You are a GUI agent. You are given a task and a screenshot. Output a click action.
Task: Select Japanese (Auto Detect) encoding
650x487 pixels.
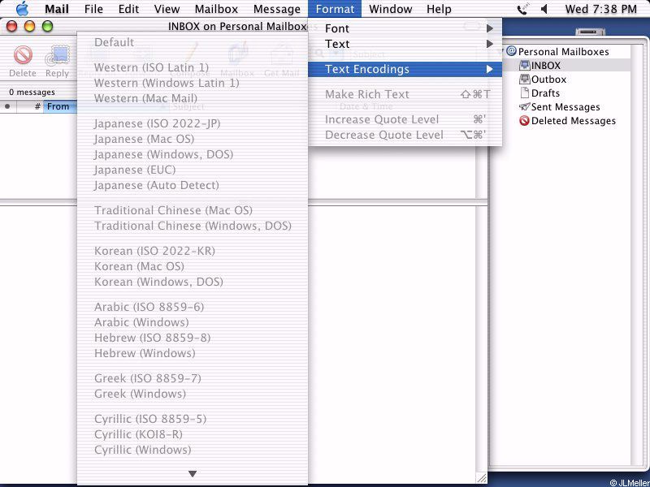coord(193,185)
